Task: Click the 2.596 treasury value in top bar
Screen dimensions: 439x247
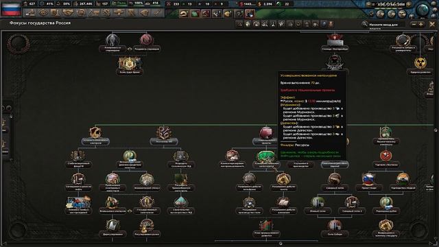Action: 268,4
